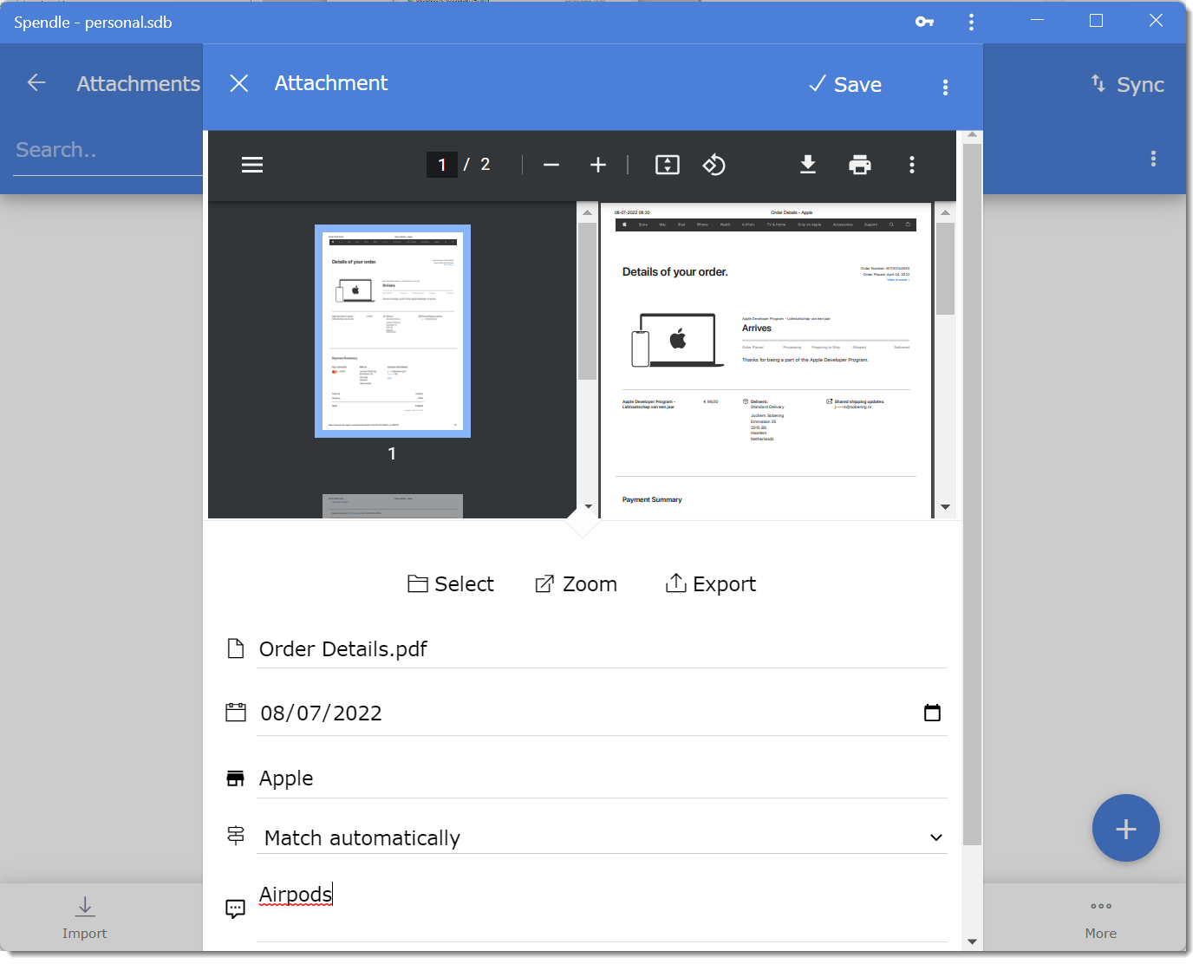Click Select to choose a file

(451, 584)
